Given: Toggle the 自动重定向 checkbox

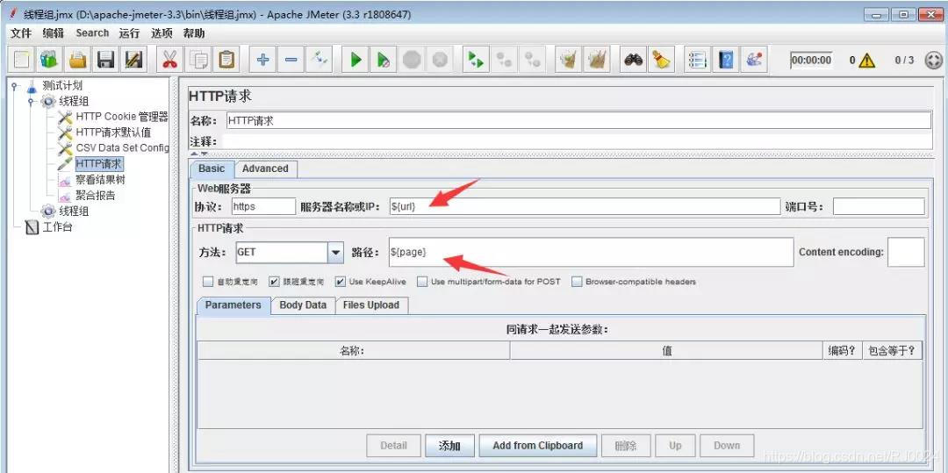Looking at the screenshot, I should pyautogui.click(x=208, y=282).
